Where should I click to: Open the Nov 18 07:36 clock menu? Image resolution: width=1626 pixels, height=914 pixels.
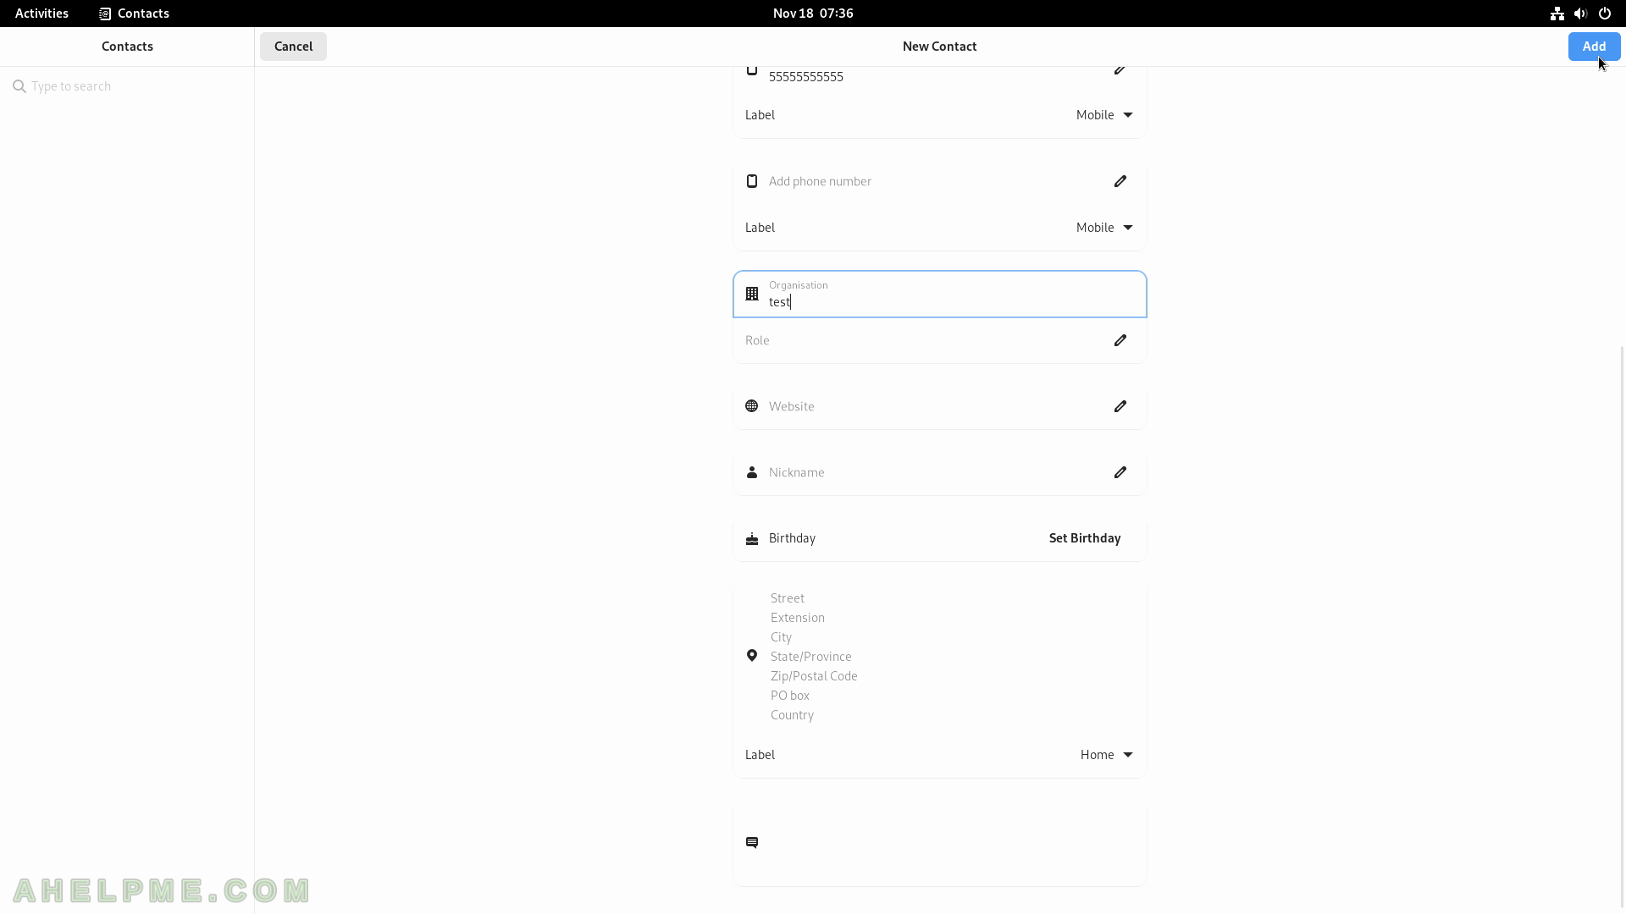(813, 14)
